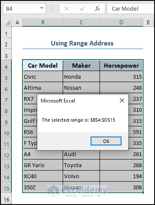Click the 306 horsepower cell
The height and width of the screenshot is (205, 155).
tap(121, 187)
